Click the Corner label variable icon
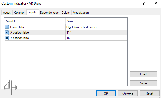 pos(7,27)
